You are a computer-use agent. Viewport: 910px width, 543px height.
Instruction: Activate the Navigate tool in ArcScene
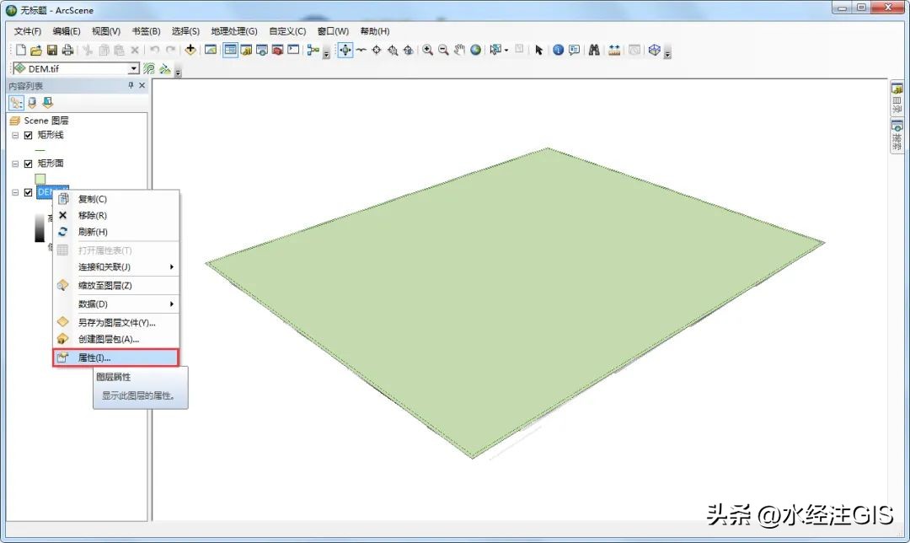345,50
